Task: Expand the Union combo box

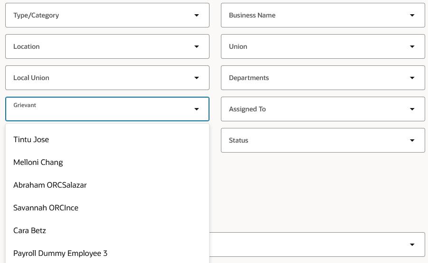Action: click(323, 46)
